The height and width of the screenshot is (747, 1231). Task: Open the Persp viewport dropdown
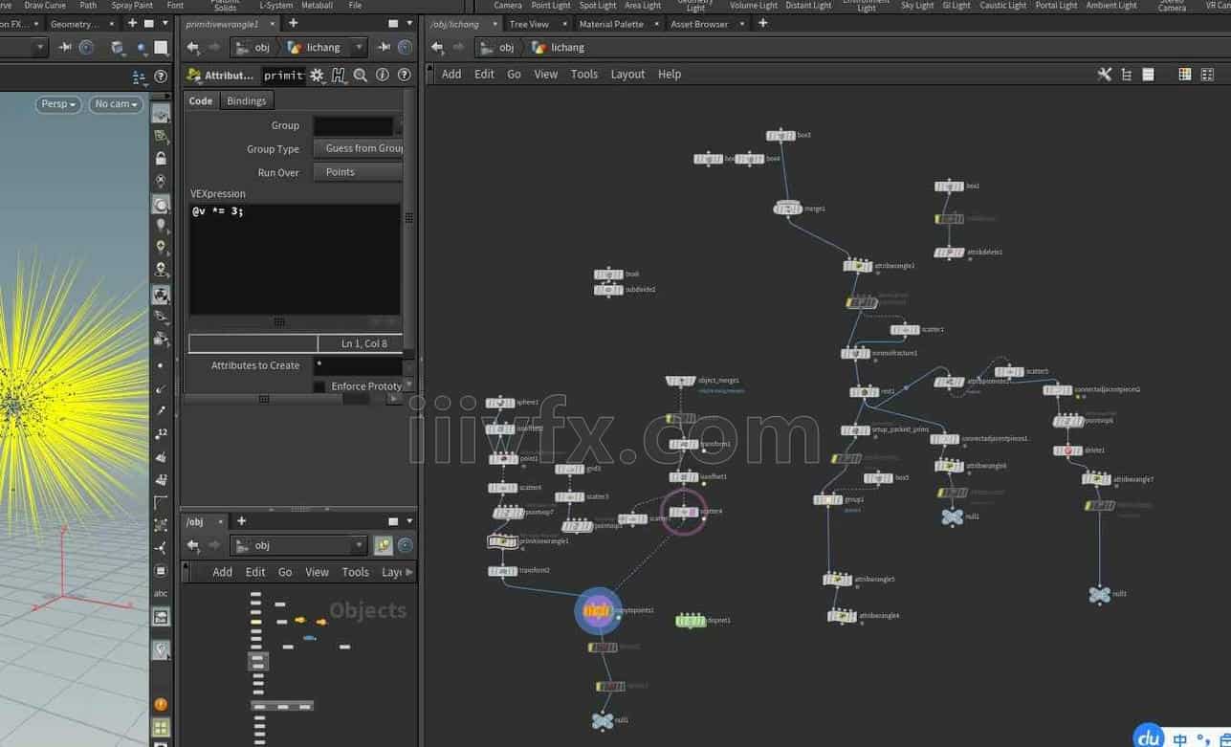coord(58,104)
